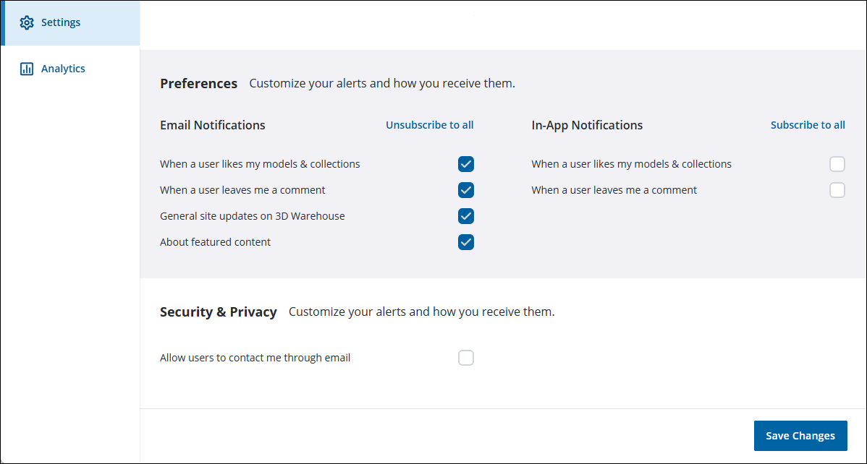
Task: Click the In-App Notifications heading
Action: click(587, 125)
